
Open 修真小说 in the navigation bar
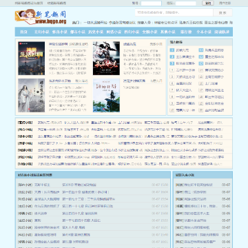pyautogui.click(x=60, y=32)
